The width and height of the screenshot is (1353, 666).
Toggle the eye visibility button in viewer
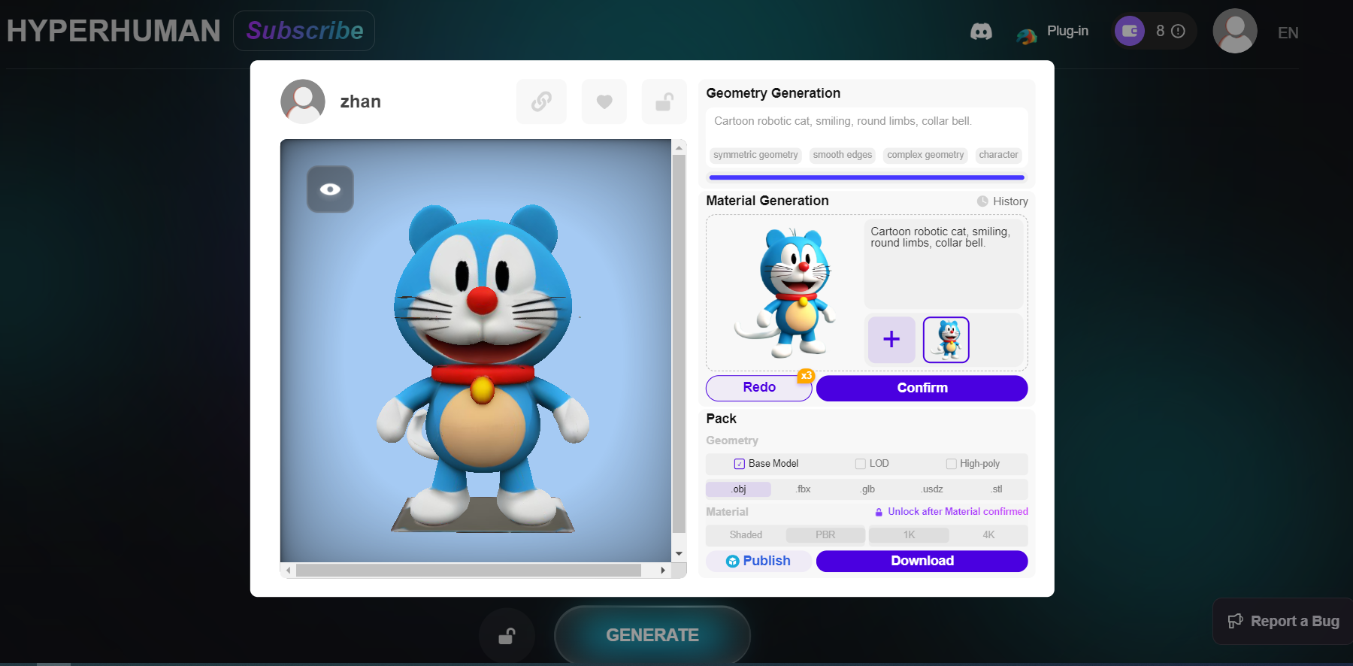330,189
